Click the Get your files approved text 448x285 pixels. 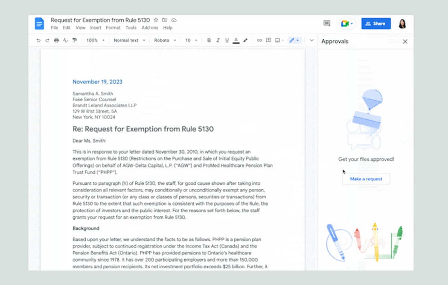366,159
